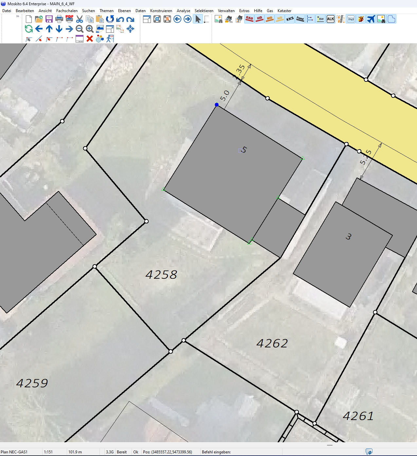417x456 pixels.
Task: Click the red X delete icon
Action: pyautogui.click(x=90, y=39)
